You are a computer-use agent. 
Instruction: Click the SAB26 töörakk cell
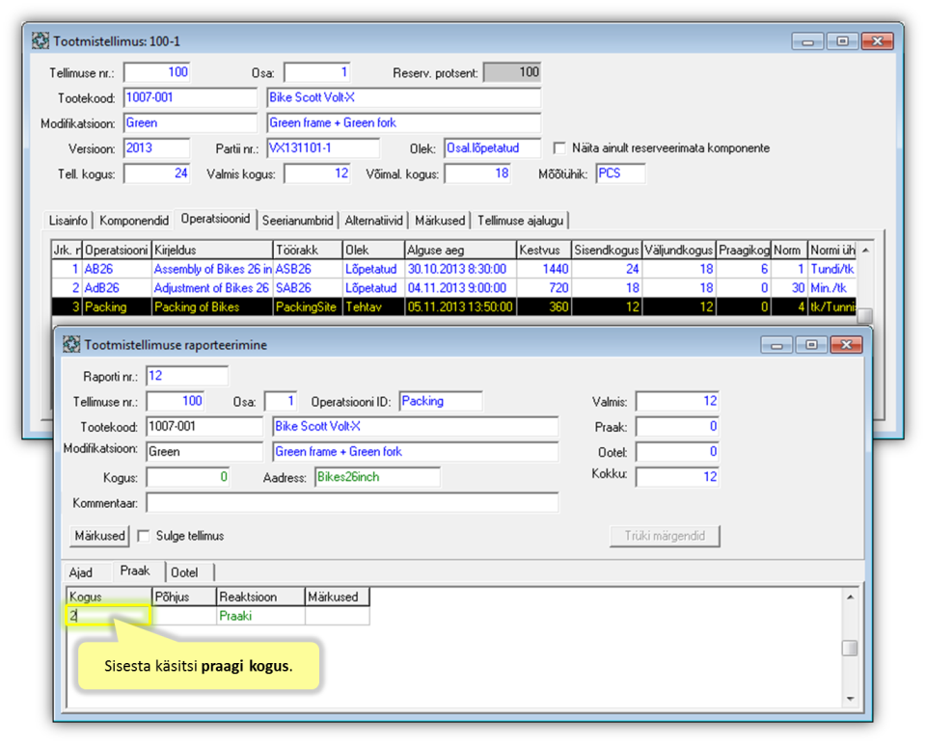click(x=307, y=288)
